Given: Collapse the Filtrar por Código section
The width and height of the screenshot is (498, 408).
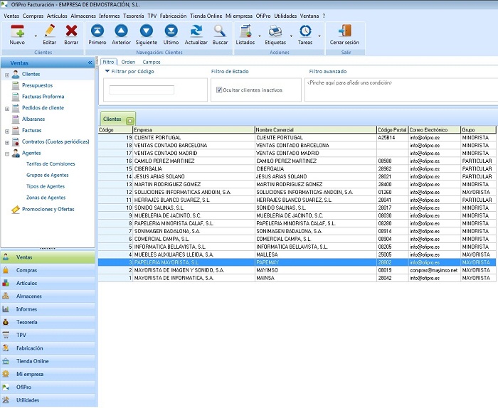Looking at the screenshot, I should pos(107,71).
